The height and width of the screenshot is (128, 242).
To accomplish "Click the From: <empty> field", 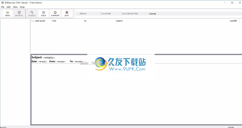I will [x=58, y=61].
